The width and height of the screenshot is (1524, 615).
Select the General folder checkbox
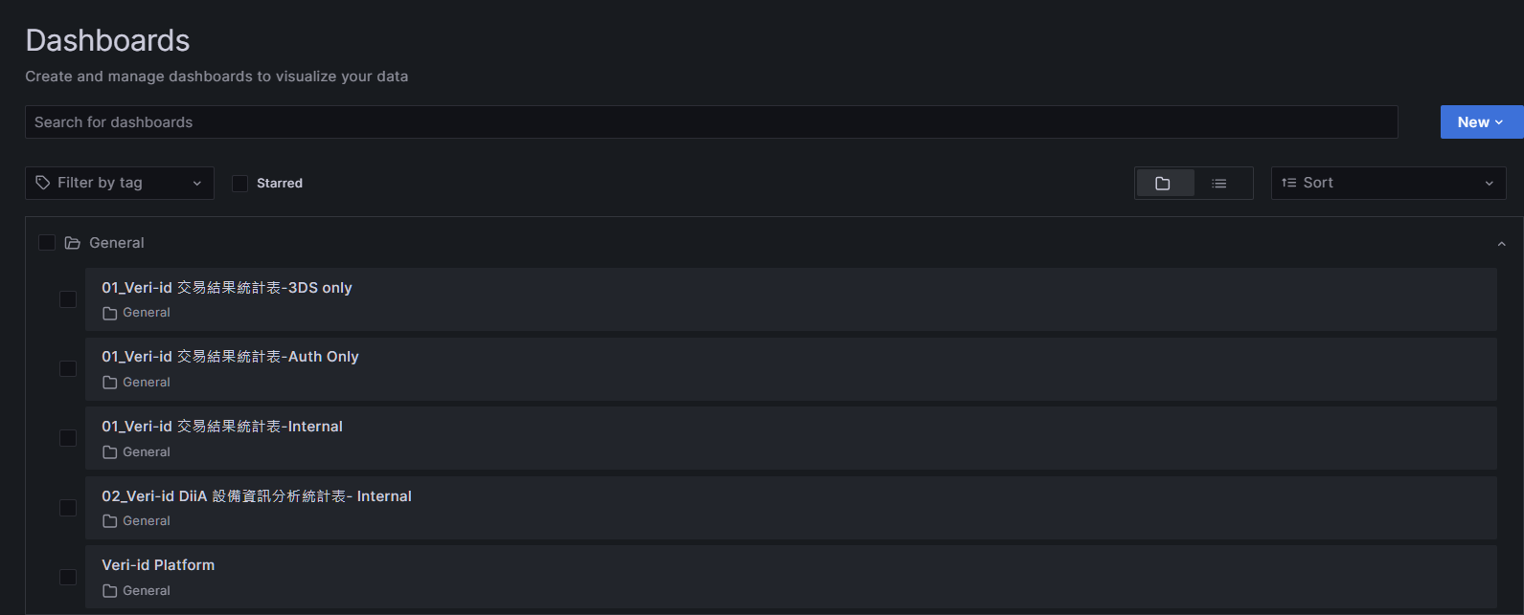pyautogui.click(x=47, y=243)
